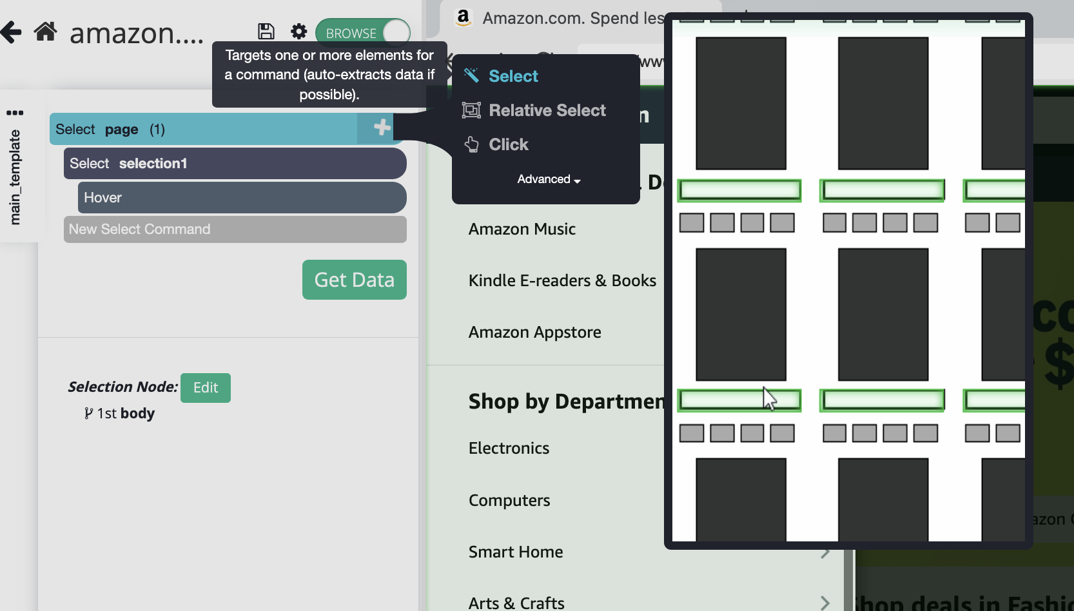Viewport: 1074px width, 611px height.
Task: Click the back arrow icon
Action: (x=11, y=32)
